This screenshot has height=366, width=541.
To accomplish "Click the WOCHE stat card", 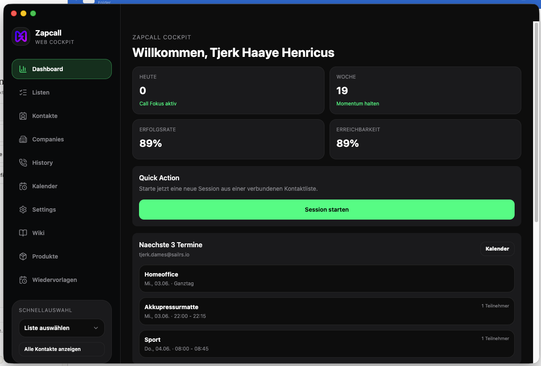I will click(x=425, y=90).
